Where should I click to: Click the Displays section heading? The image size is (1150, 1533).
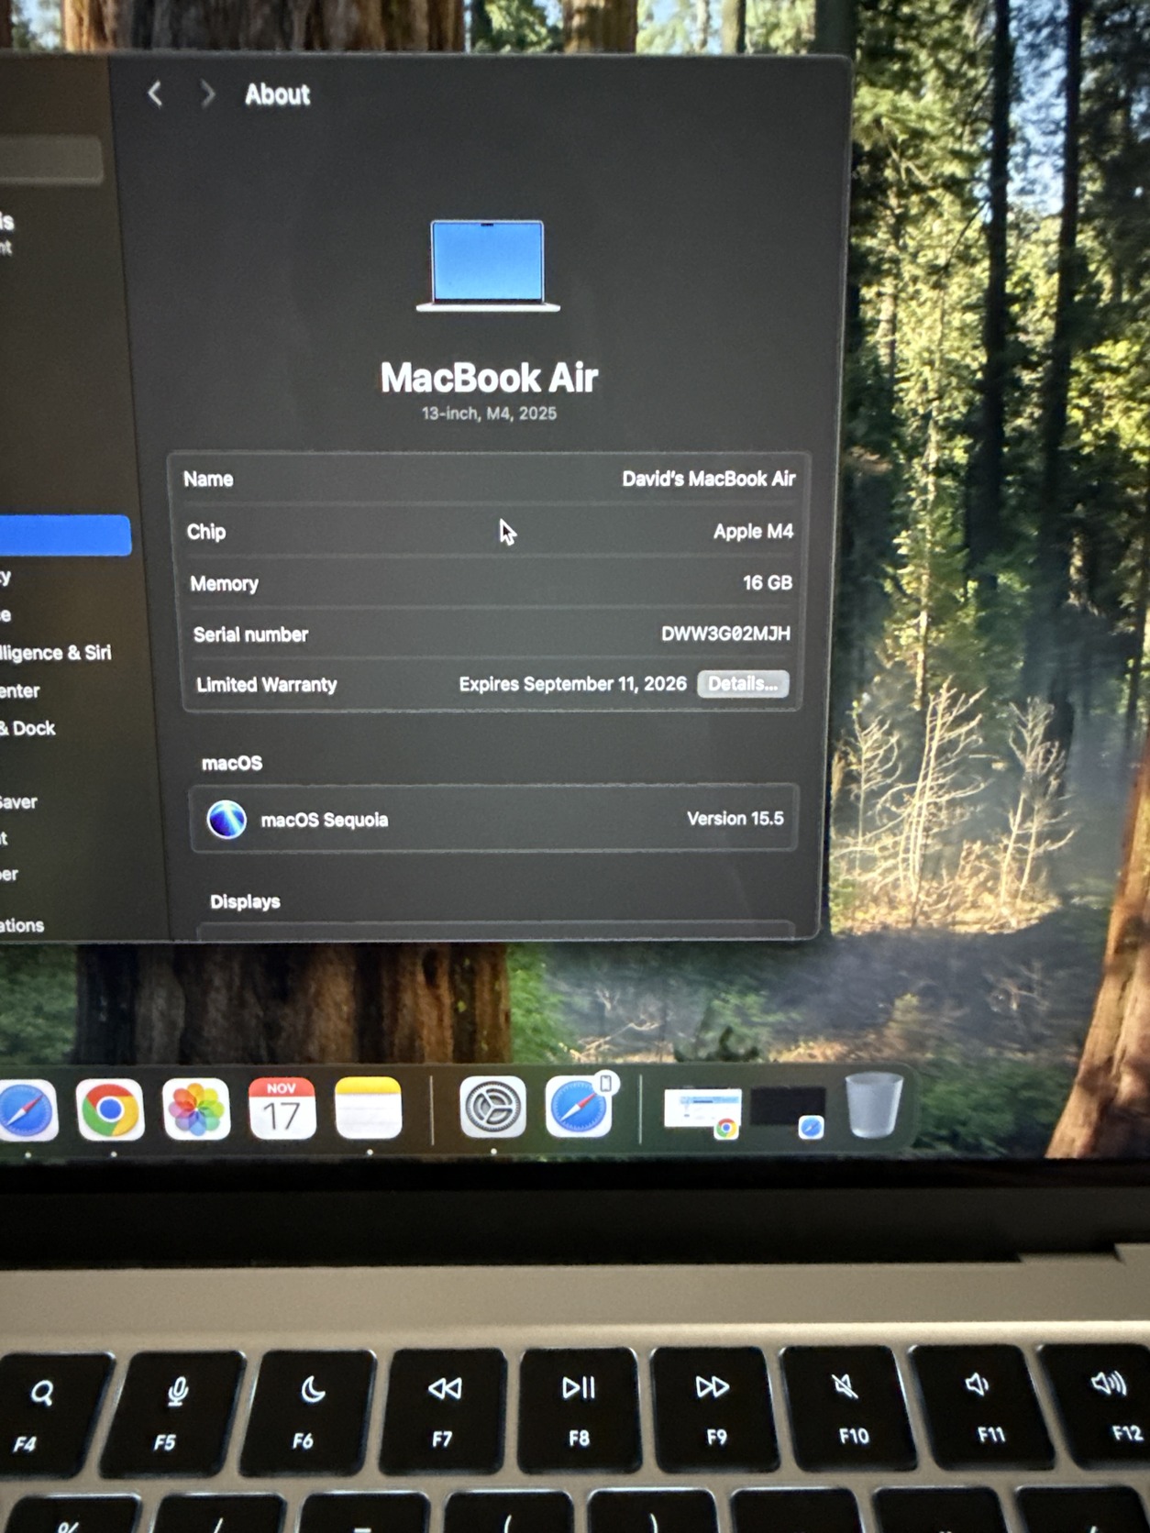(245, 901)
